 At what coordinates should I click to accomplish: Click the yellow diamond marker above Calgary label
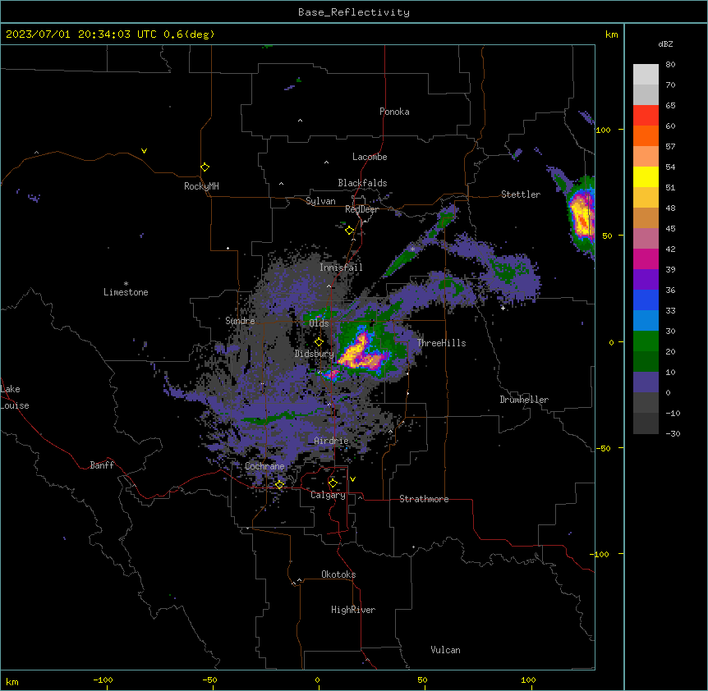333,483
